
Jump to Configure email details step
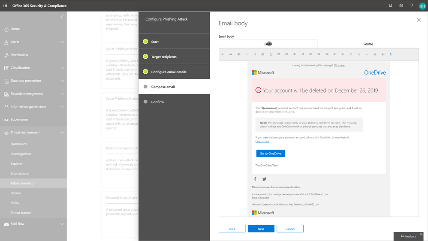pos(174,72)
